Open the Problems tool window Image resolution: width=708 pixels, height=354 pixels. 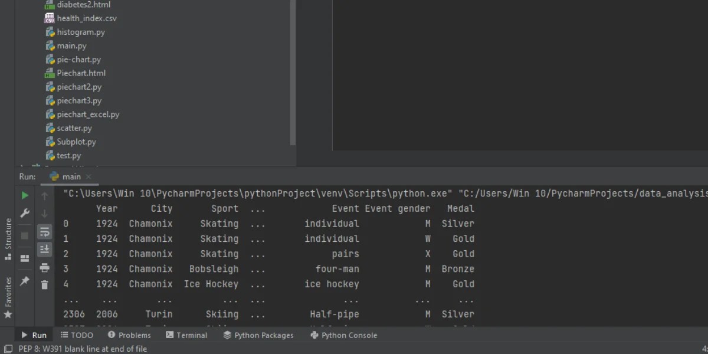click(x=129, y=335)
